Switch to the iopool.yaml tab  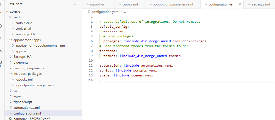[x=98, y=4]
